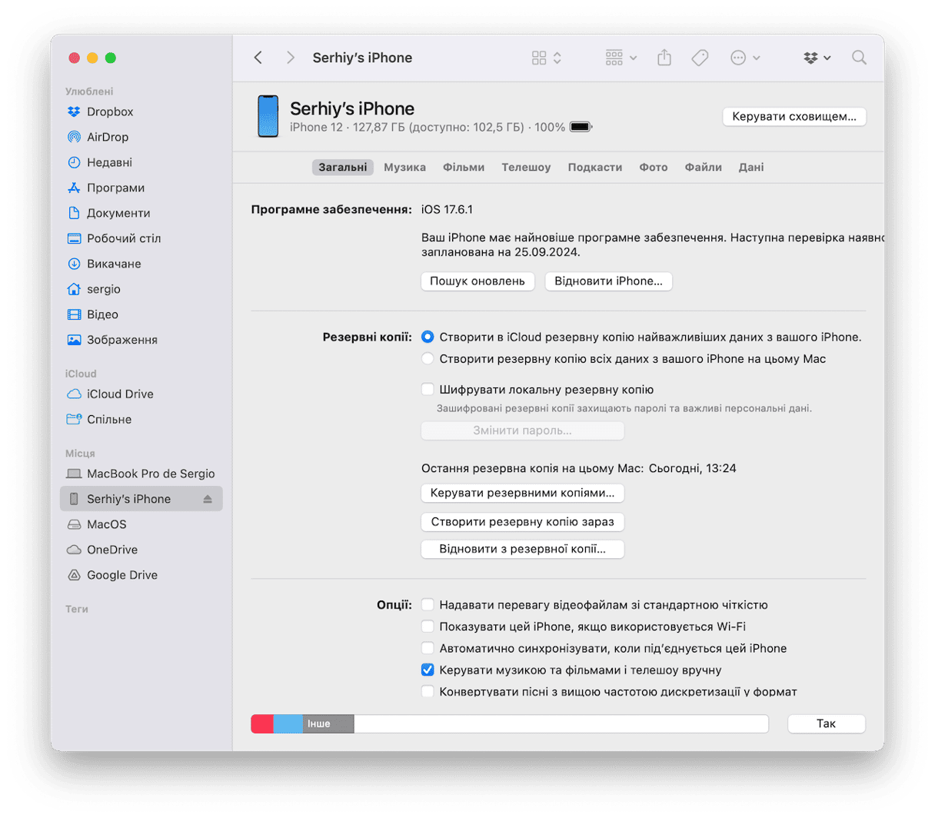Uncheck manually manage music and films
Screen dimensions: 935x818
click(x=428, y=670)
